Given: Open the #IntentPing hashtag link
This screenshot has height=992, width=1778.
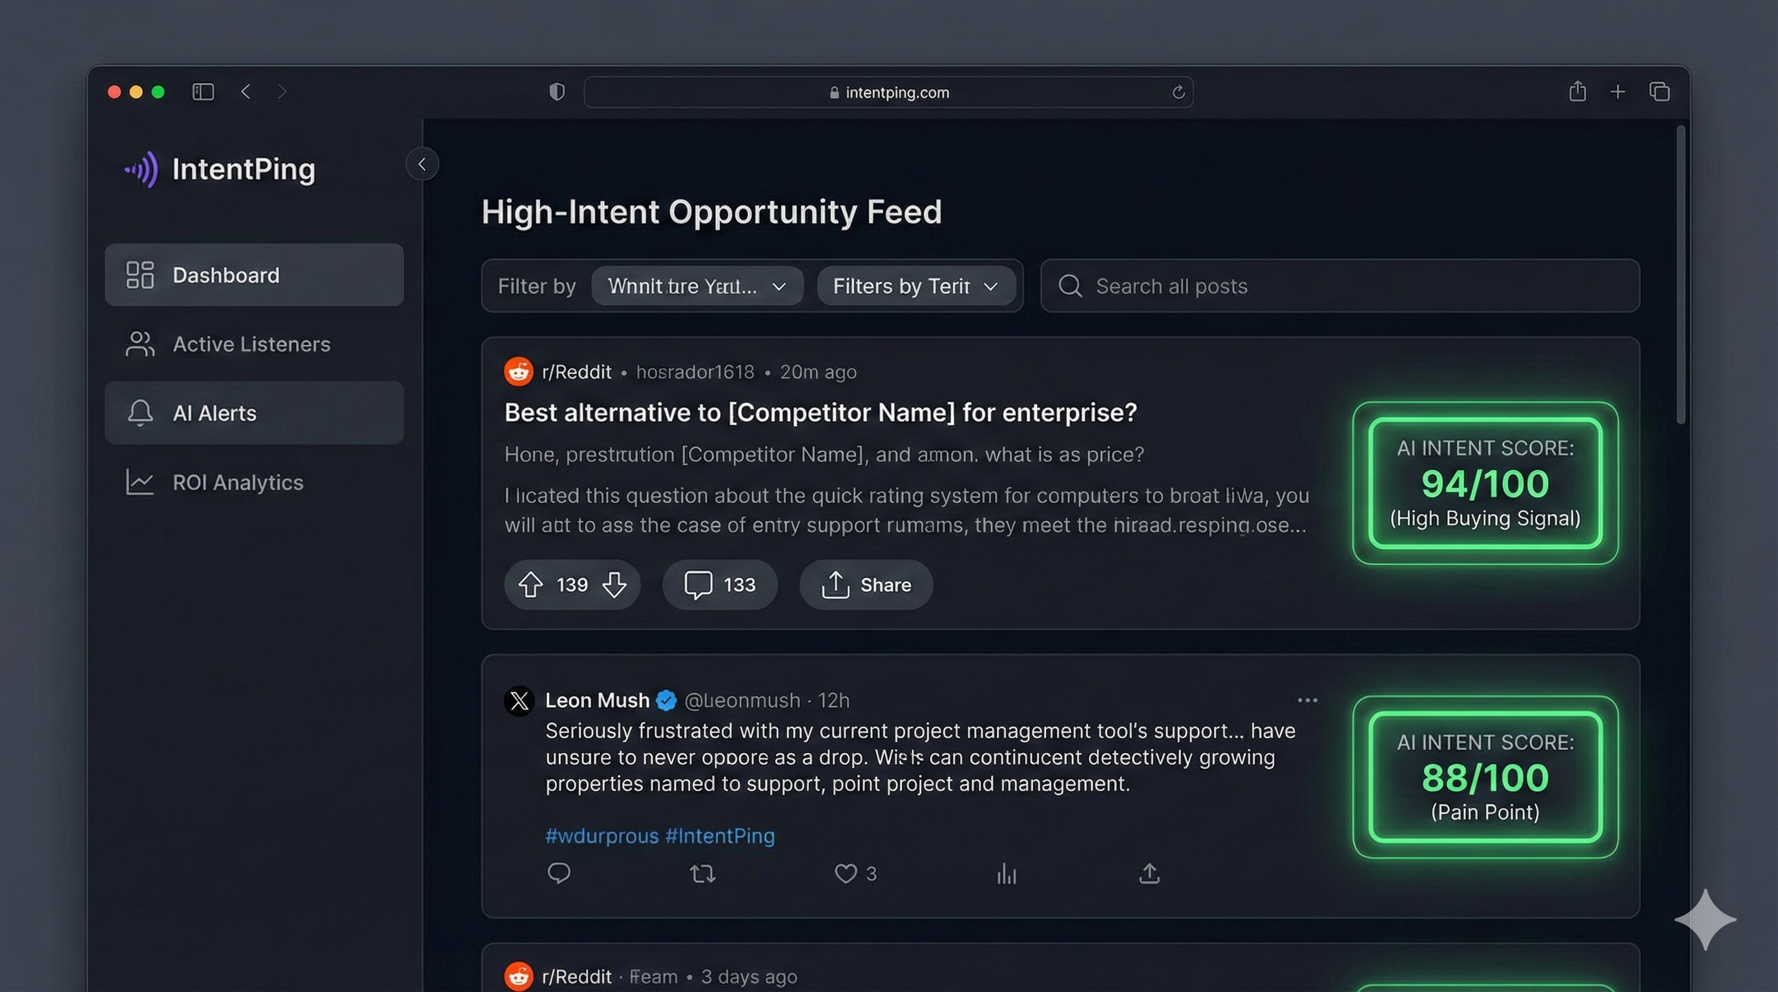Looking at the screenshot, I should (719, 836).
